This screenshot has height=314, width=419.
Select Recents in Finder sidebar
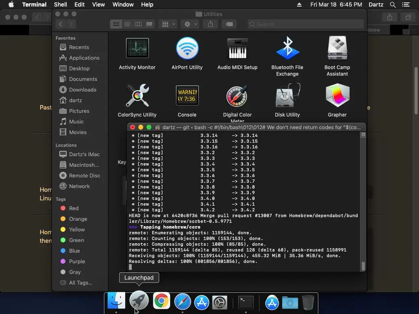click(74, 47)
